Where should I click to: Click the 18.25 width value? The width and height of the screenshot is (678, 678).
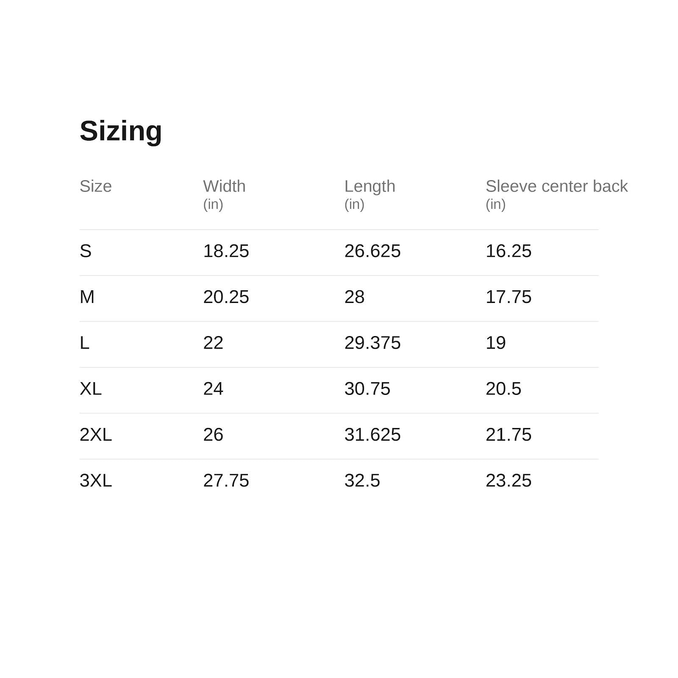[x=226, y=251]
